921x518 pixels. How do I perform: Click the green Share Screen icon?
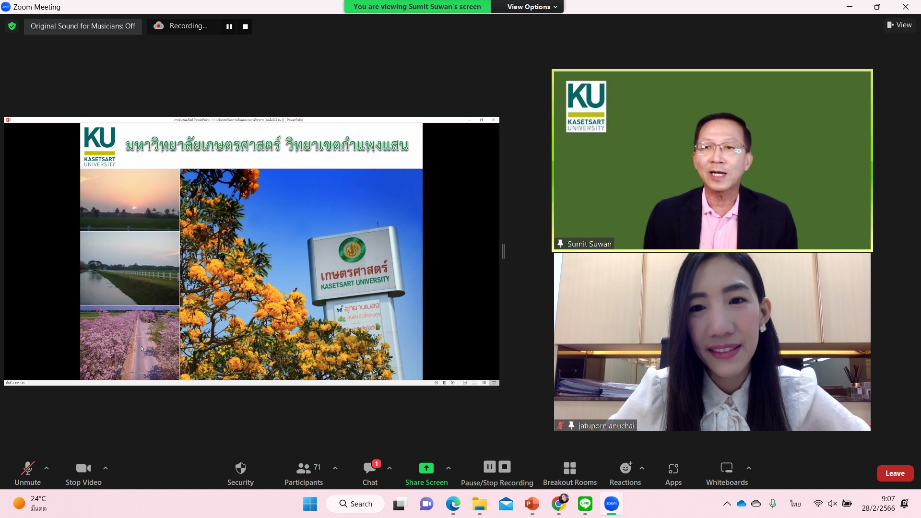pyautogui.click(x=426, y=468)
